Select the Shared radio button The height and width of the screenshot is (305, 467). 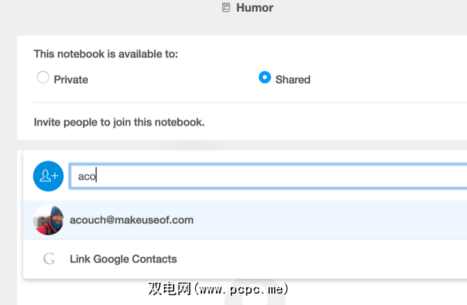264,77
